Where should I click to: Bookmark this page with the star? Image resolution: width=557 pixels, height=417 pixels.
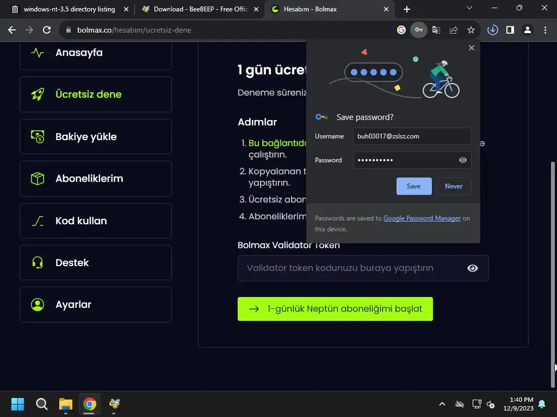click(x=471, y=30)
